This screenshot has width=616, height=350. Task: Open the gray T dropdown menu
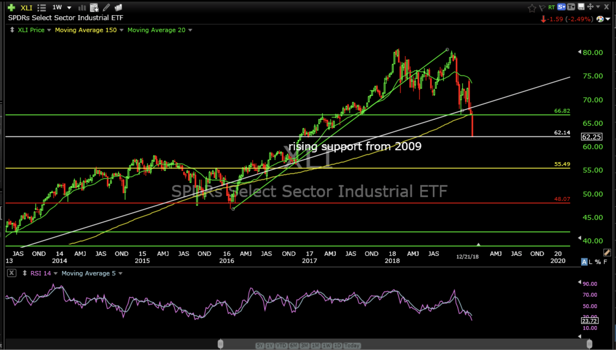(x=571, y=7)
